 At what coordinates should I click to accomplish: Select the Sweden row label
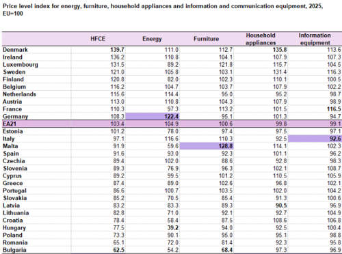point(14,72)
